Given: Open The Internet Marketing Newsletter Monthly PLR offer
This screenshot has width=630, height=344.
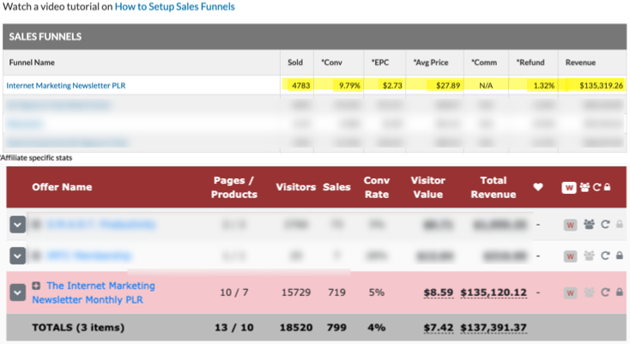Looking at the screenshot, I should [94, 293].
